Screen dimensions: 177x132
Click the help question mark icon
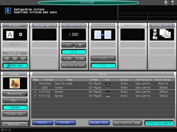coord(173,2)
